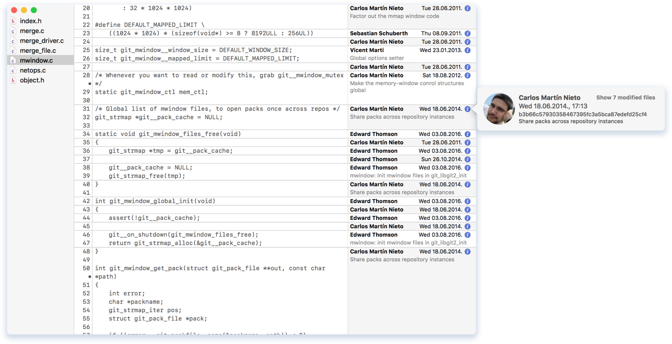Click the green zoom window button

coord(34,10)
